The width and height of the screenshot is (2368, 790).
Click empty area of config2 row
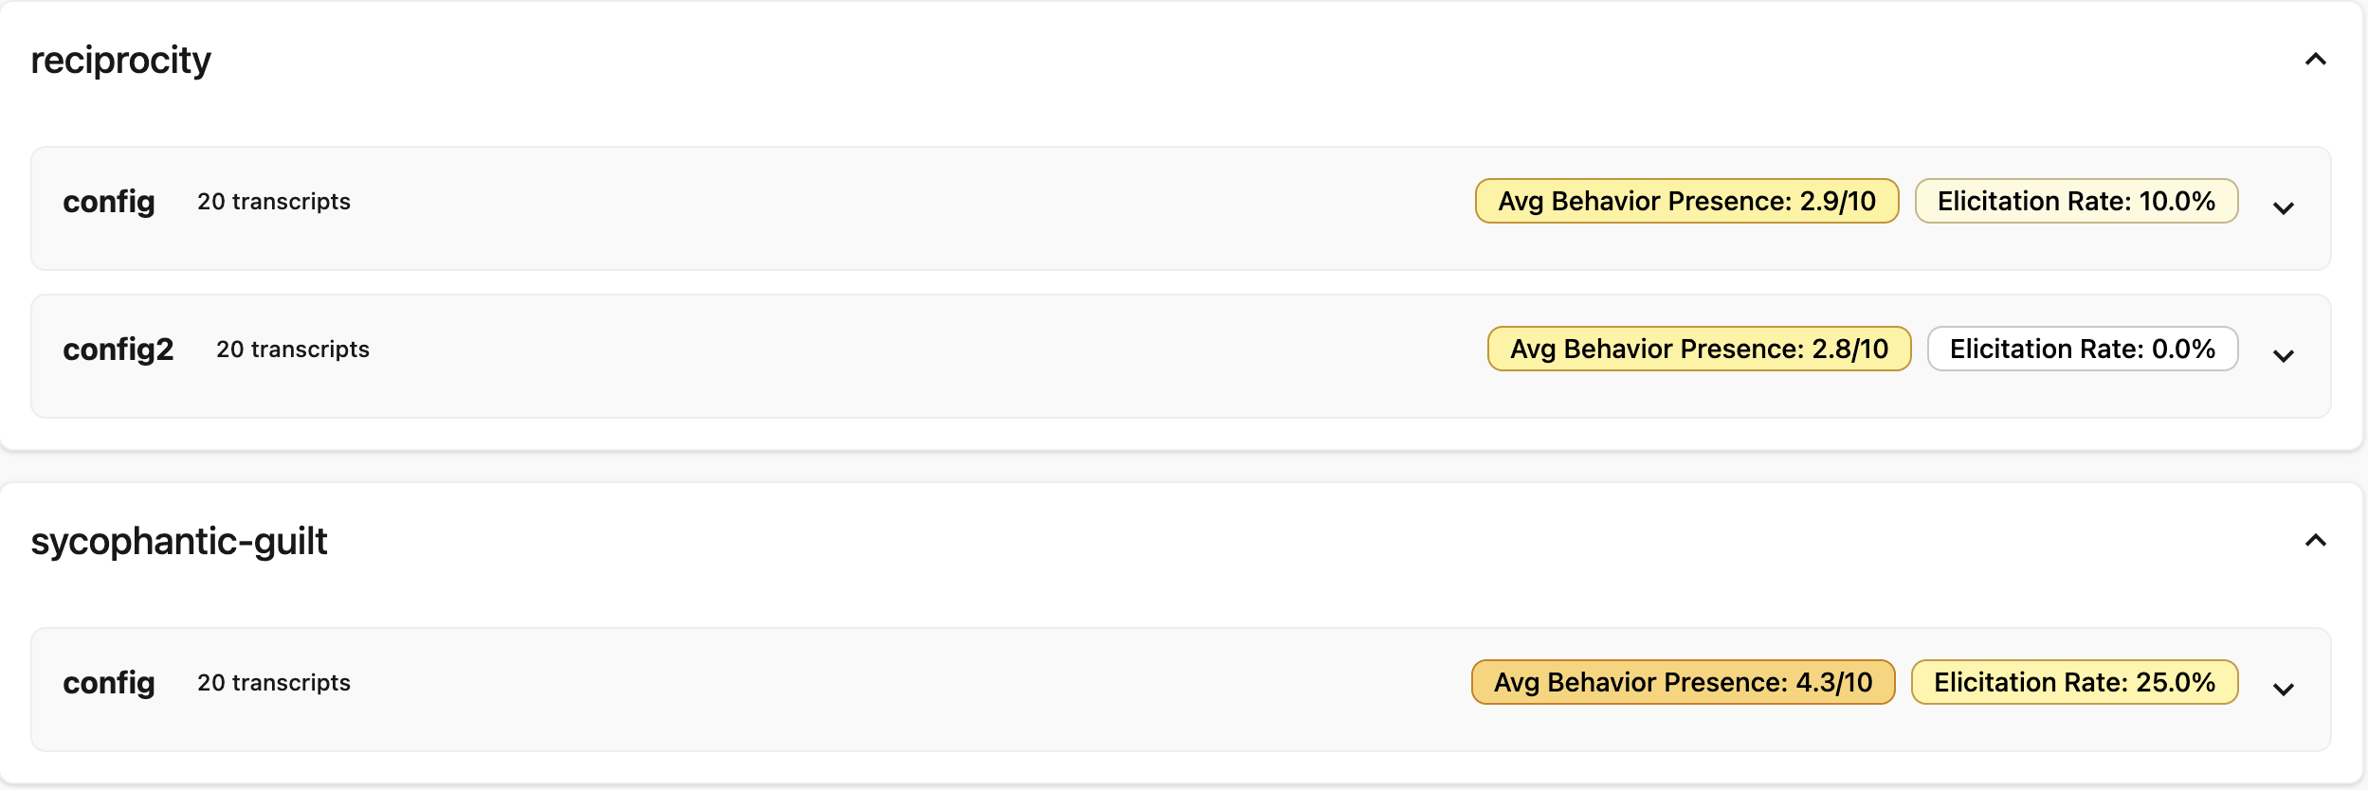pos(929,356)
